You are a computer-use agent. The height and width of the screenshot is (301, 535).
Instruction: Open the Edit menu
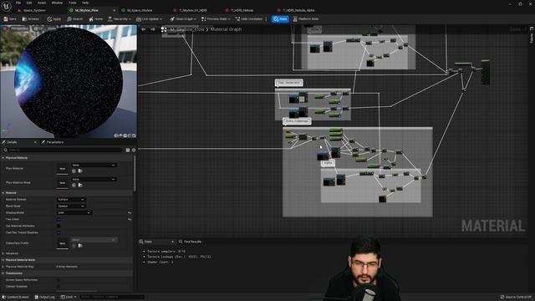tap(29, 3)
